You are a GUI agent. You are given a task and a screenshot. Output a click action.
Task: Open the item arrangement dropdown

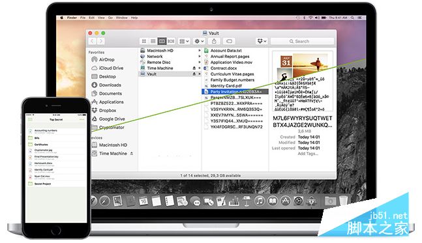[x=184, y=41]
